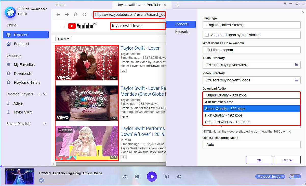The width and height of the screenshot is (306, 186).
Task: Open the play queue list icon
Action: [292, 176]
